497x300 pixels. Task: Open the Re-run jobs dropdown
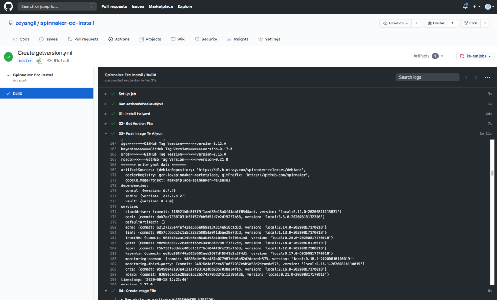coord(475,56)
